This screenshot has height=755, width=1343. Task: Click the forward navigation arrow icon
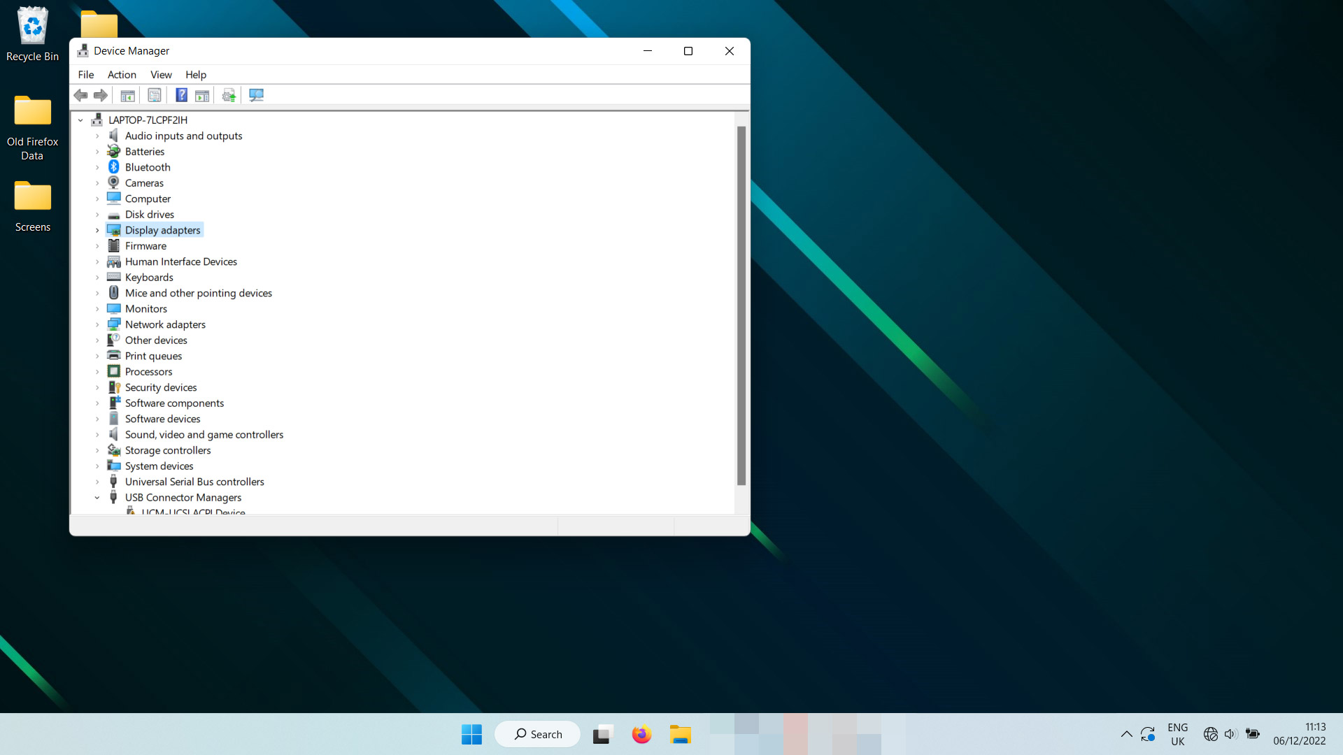[x=101, y=95]
